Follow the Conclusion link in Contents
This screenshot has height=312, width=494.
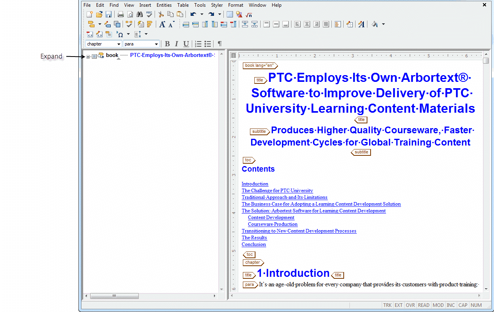254,244
